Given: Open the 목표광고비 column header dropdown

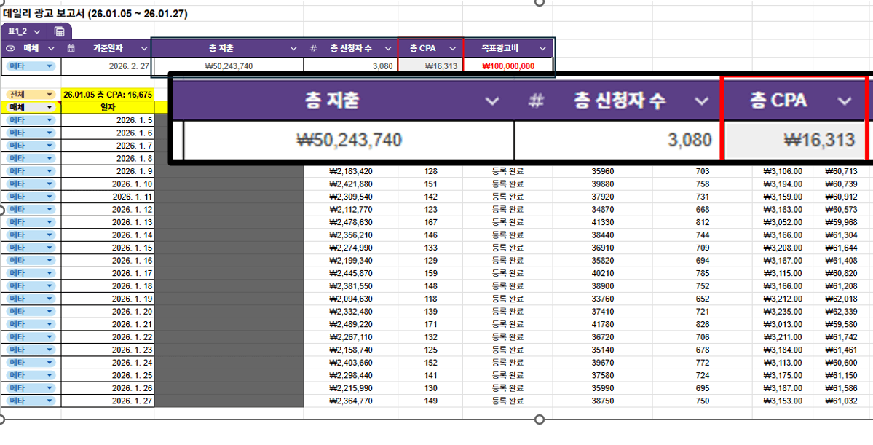Looking at the screenshot, I should click(x=544, y=49).
